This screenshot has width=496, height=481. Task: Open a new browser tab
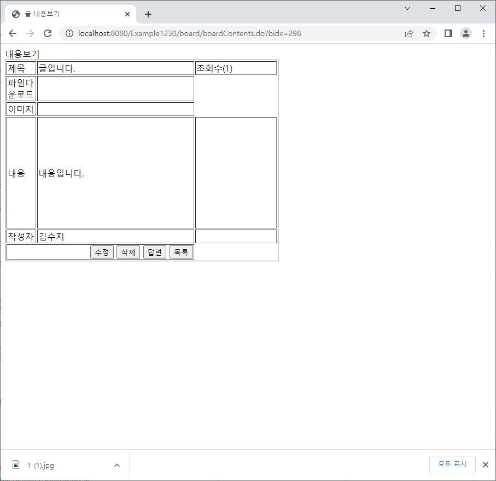(148, 14)
